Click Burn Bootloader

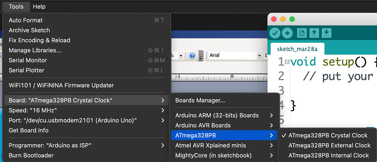pos(31,155)
